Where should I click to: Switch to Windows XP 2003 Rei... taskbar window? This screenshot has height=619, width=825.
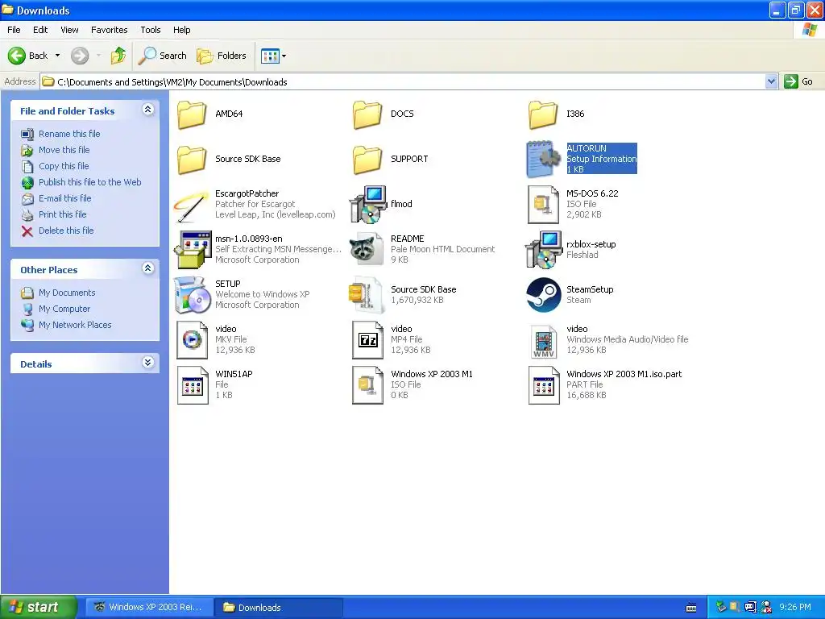149,608
